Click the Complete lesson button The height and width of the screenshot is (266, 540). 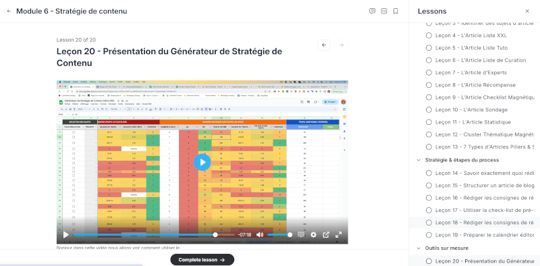(202, 260)
